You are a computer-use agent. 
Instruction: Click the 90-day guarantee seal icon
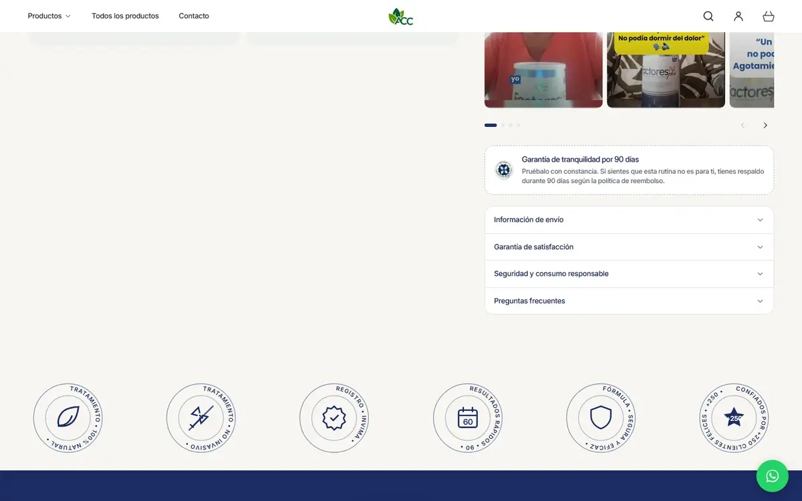pos(503,170)
